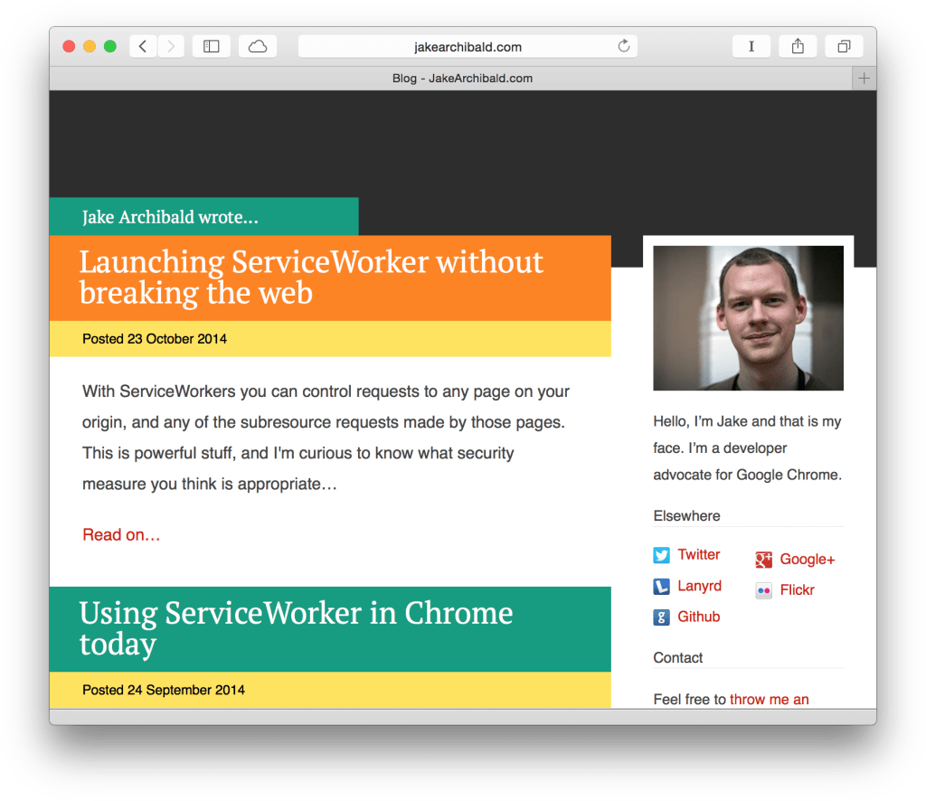Open a new tab with plus button
Image resolution: width=926 pixels, height=801 pixels.
click(864, 79)
